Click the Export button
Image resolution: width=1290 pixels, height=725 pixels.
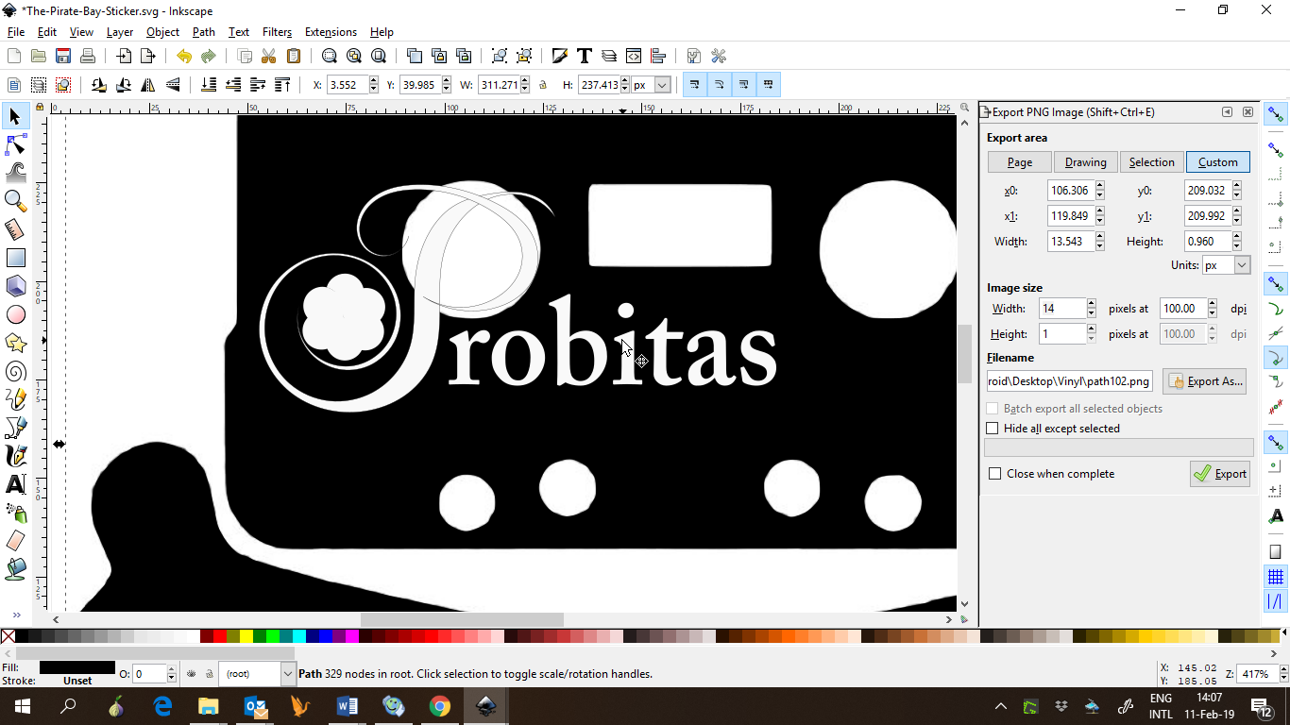tap(1220, 474)
